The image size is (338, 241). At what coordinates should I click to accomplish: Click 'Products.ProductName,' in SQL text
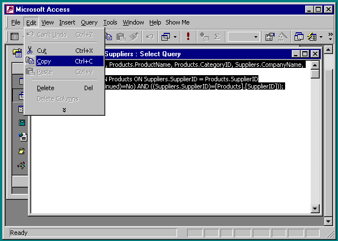140,65
